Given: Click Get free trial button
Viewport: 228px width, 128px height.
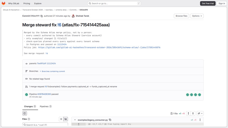Looking at the screenshot, I should (208, 3).
